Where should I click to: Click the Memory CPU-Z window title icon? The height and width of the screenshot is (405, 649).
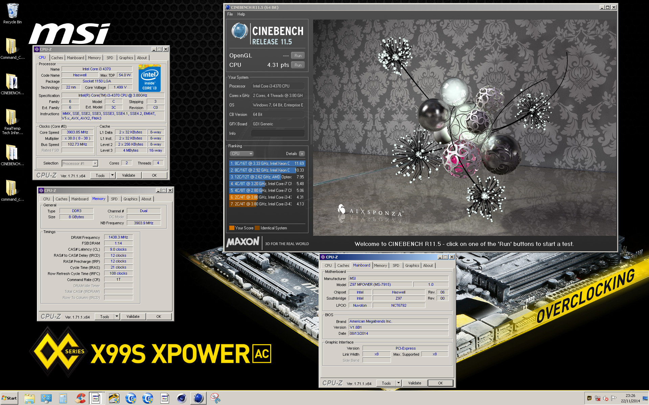[41, 191]
